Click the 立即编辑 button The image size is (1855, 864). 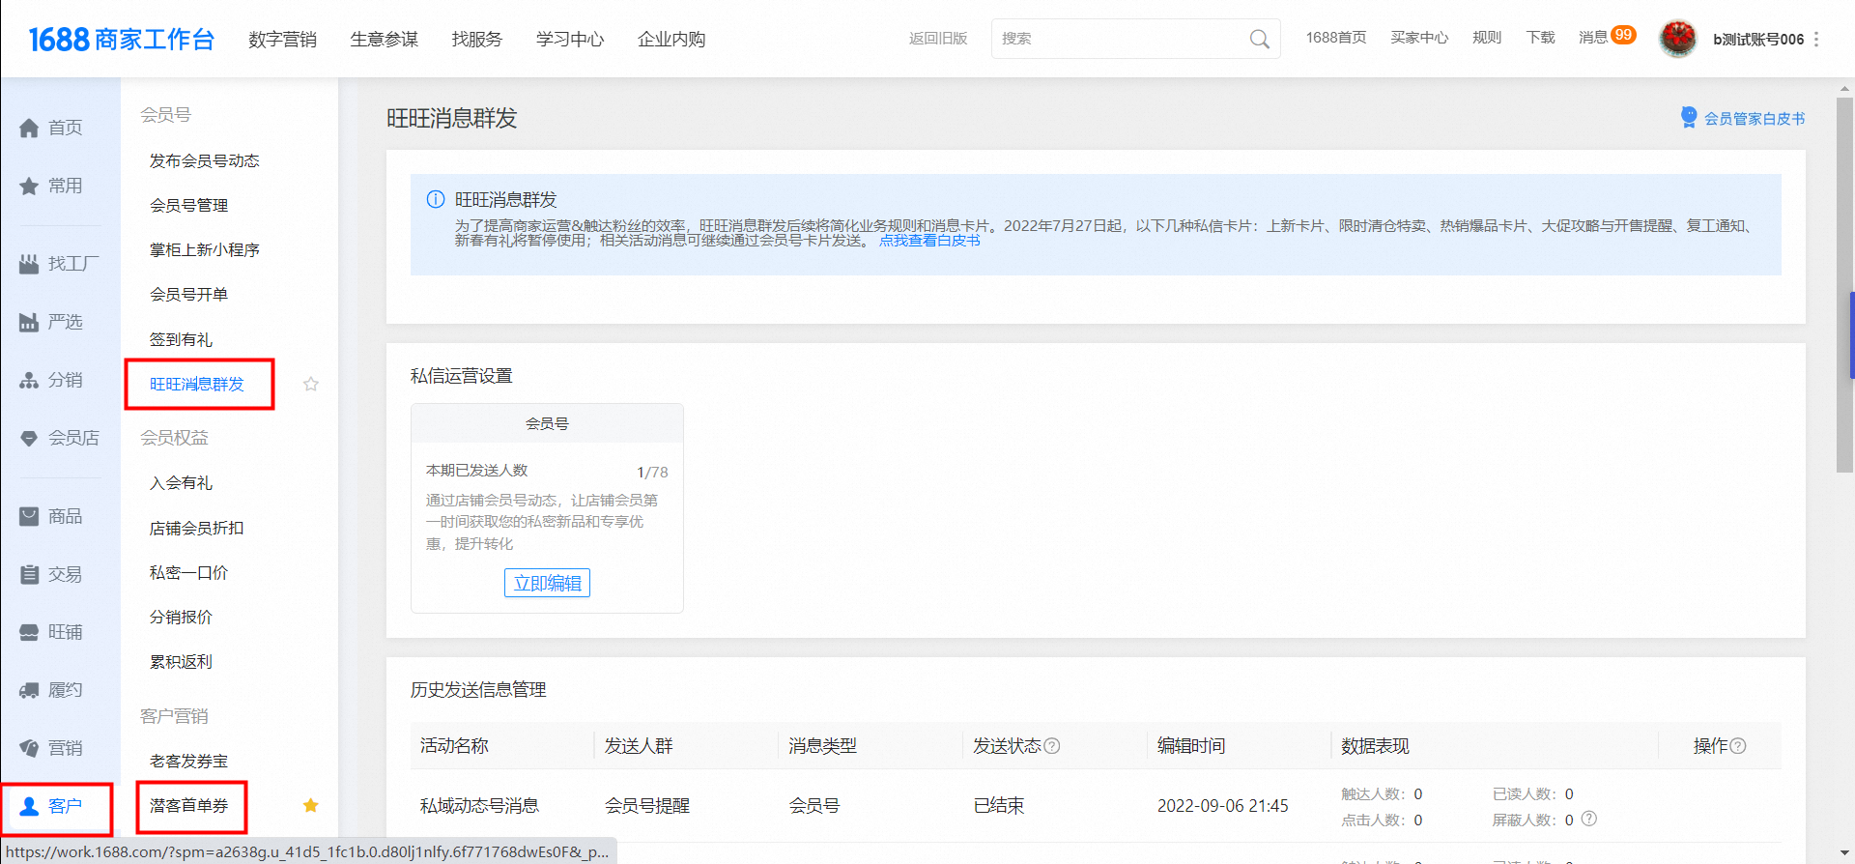[547, 584]
